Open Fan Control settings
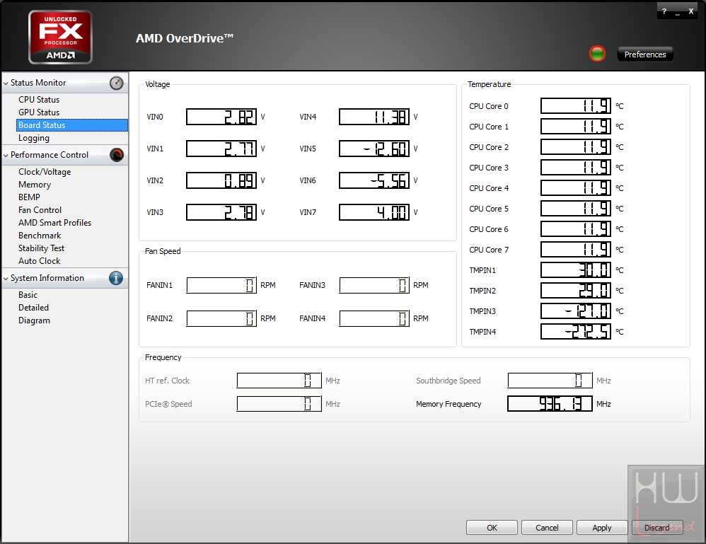The width and height of the screenshot is (706, 544). (x=40, y=210)
